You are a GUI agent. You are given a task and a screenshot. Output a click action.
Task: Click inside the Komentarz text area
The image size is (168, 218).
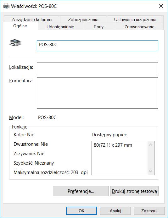coord(98,93)
